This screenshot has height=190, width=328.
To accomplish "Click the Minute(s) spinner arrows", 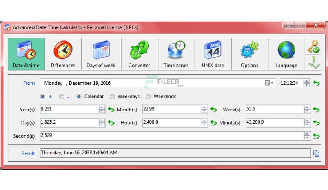I will pyautogui.click(x=307, y=122).
